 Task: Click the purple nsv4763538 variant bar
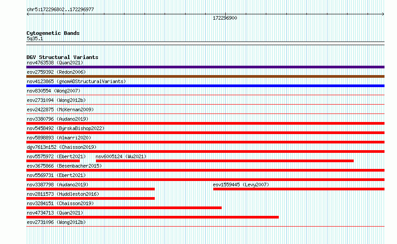coord(205,67)
